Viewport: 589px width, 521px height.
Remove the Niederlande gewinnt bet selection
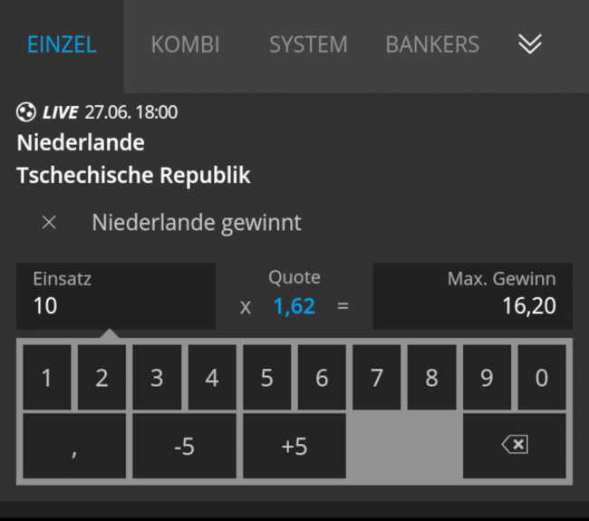[49, 223]
